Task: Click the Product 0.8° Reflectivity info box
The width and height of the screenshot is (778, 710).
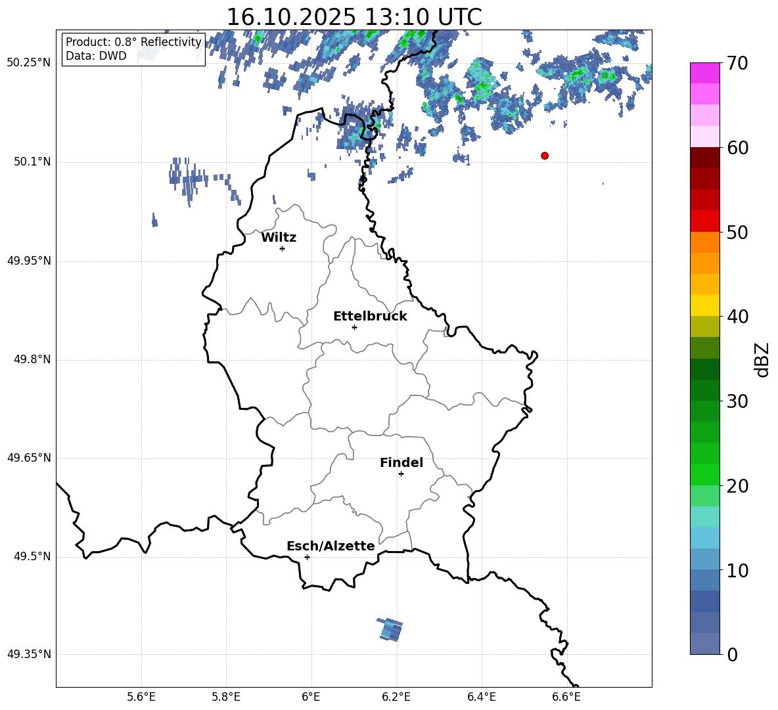Action: coord(133,49)
